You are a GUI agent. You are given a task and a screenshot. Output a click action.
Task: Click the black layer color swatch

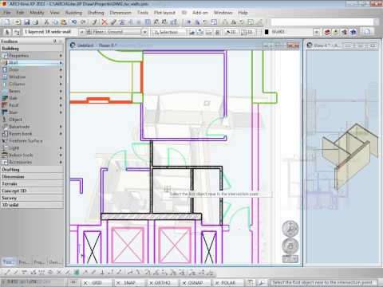pyautogui.click(x=267, y=32)
